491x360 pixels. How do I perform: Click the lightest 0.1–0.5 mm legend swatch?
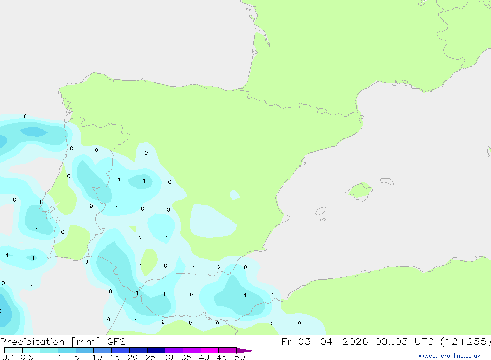(x=13, y=350)
